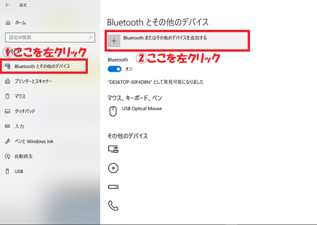Click the マウス、キーボード、ペン section heading
This screenshot has width=317, height=225.
pyautogui.click(x=135, y=98)
